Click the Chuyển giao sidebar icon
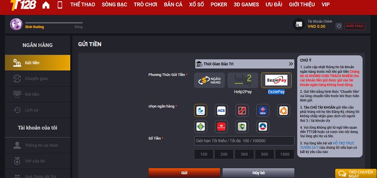Image resolution: width=377 pixels, height=178 pixels. pos(17,78)
